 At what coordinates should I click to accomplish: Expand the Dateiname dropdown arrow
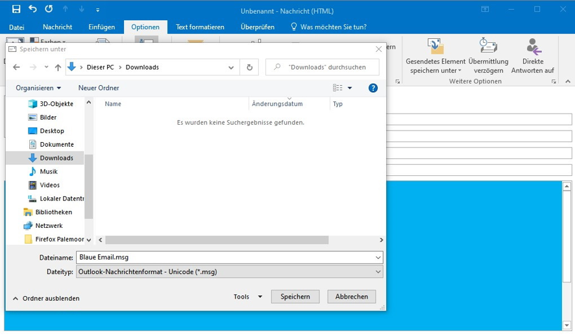pos(378,258)
